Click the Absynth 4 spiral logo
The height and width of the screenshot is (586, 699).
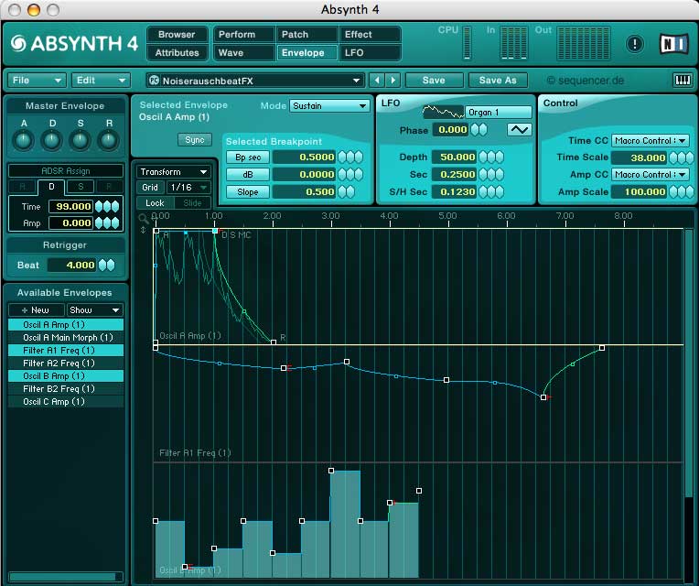[x=18, y=43]
